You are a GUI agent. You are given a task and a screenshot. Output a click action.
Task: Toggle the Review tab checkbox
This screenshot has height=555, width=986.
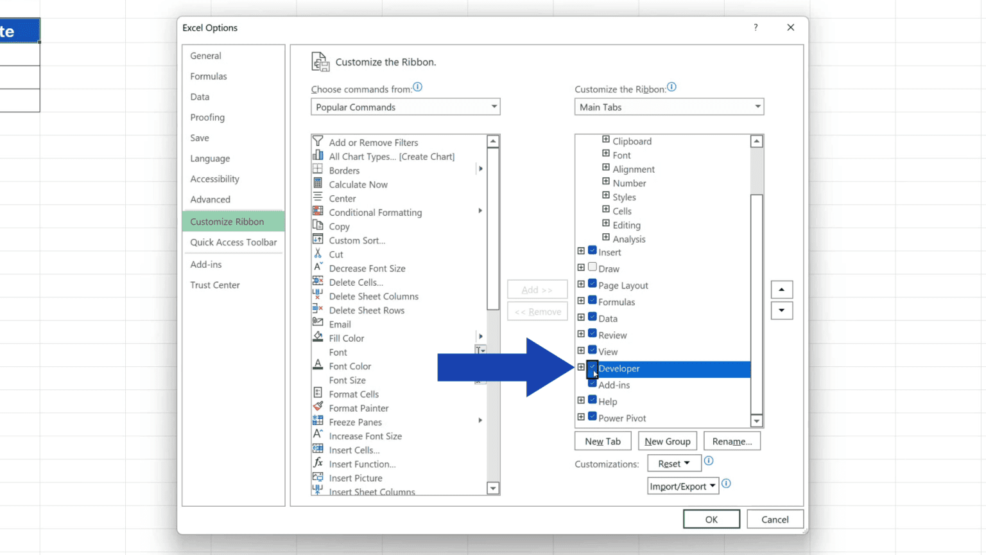coord(592,334)
